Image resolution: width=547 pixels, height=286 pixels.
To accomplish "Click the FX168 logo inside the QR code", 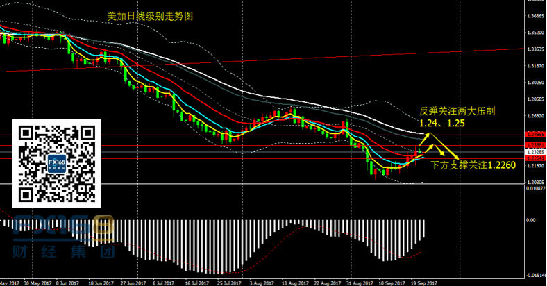I will [x=58, y=165].
